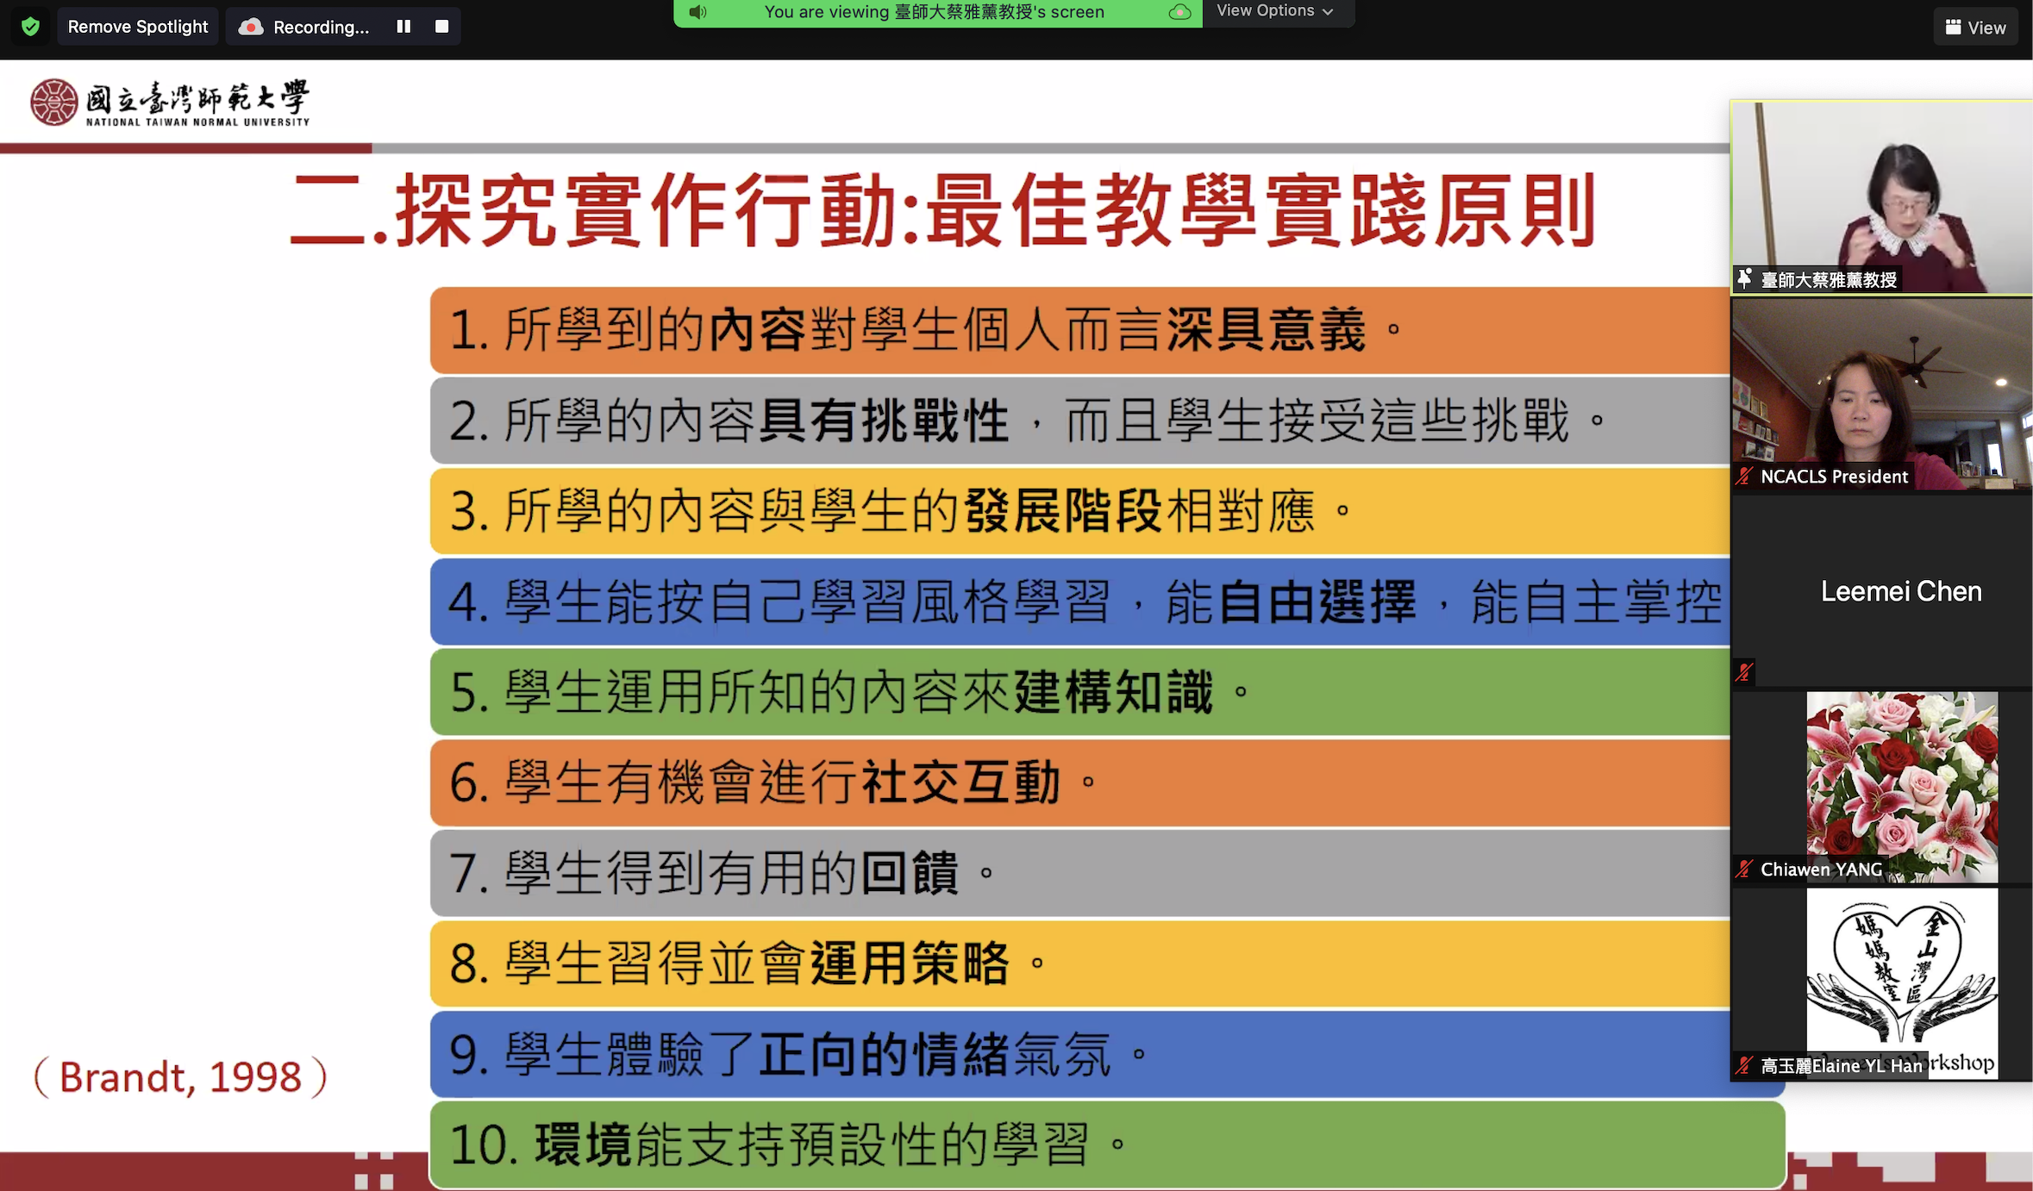Stop the recording
This screenshot has height=1191, width=2033.
coord(442,26)
